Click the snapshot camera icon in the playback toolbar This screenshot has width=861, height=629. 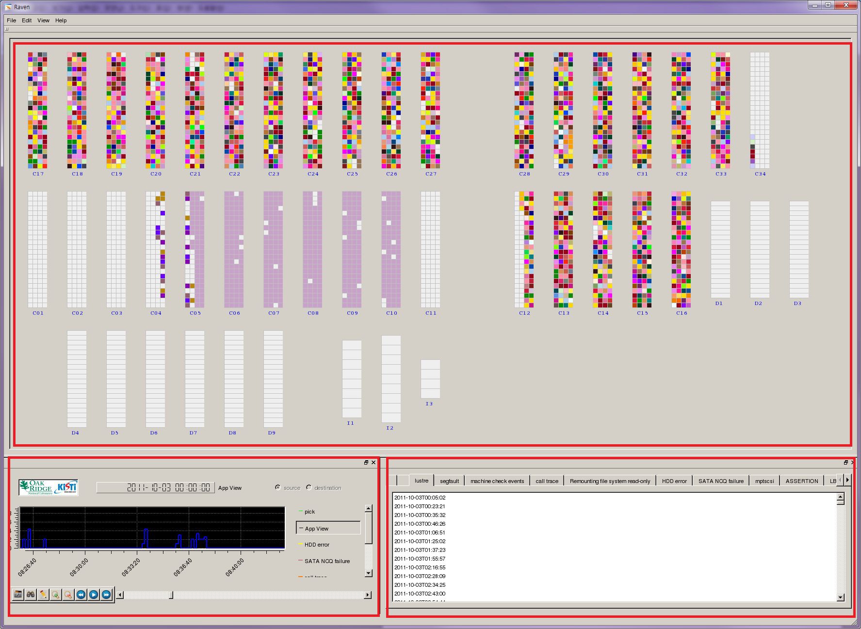click(x=18, y=594)
